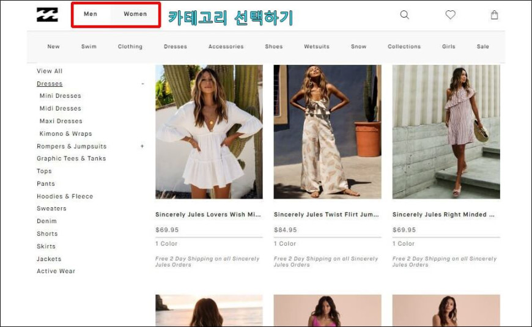
Task: Open the search magnifier icon
Action: pos(404,15)
